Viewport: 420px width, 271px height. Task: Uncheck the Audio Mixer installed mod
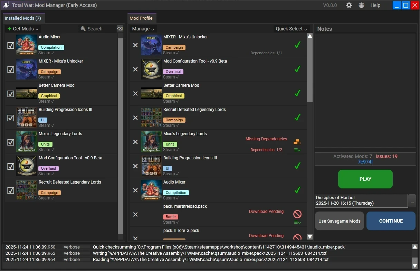click(11, 45)
